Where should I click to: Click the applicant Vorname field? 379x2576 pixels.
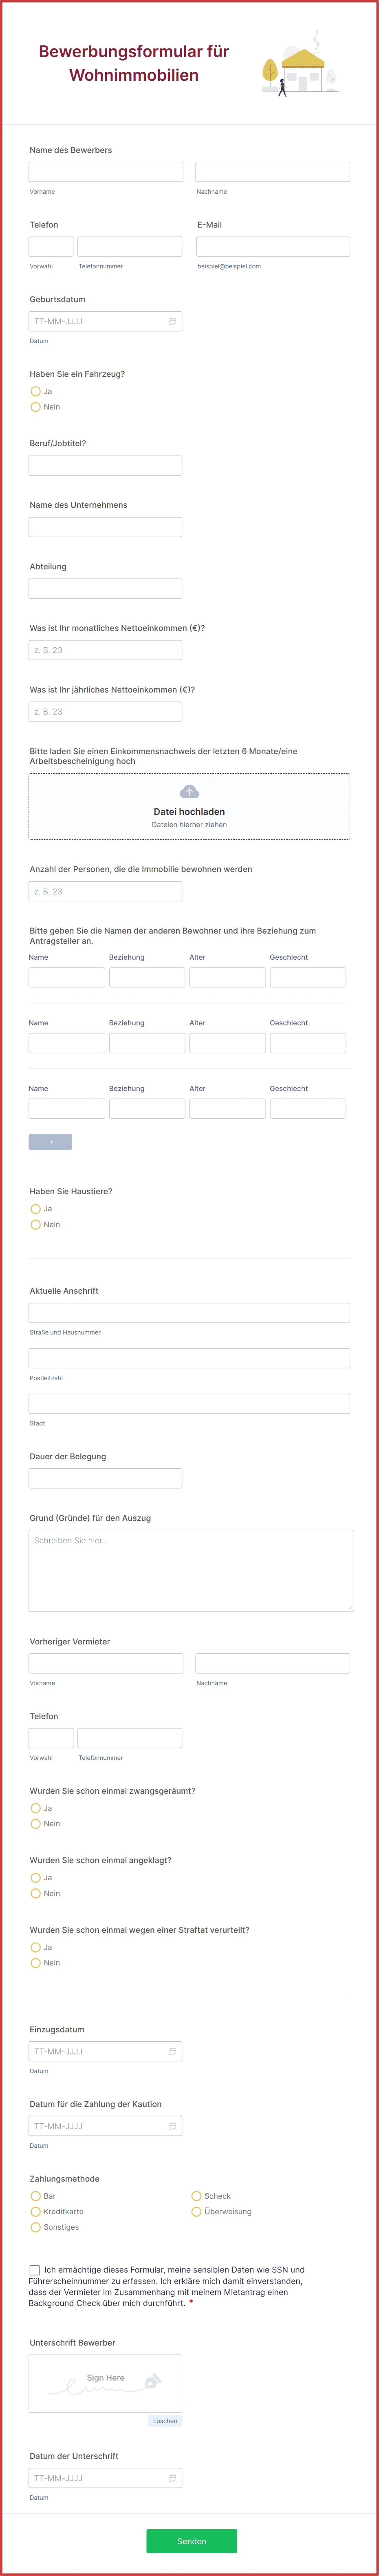(x=106, y=172)
